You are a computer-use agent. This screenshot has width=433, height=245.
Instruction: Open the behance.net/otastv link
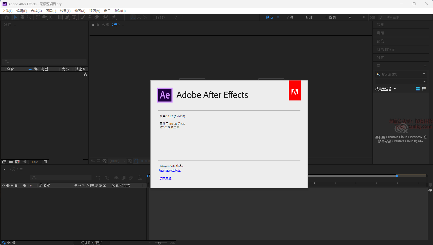pos(170,170)
